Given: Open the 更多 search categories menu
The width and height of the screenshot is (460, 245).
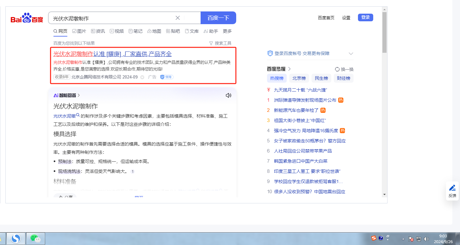Looking at the screenshot, I should [x=227, y=31].
